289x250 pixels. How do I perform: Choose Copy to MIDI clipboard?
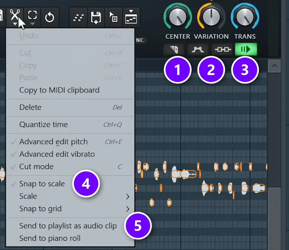[x=70, y=90]
